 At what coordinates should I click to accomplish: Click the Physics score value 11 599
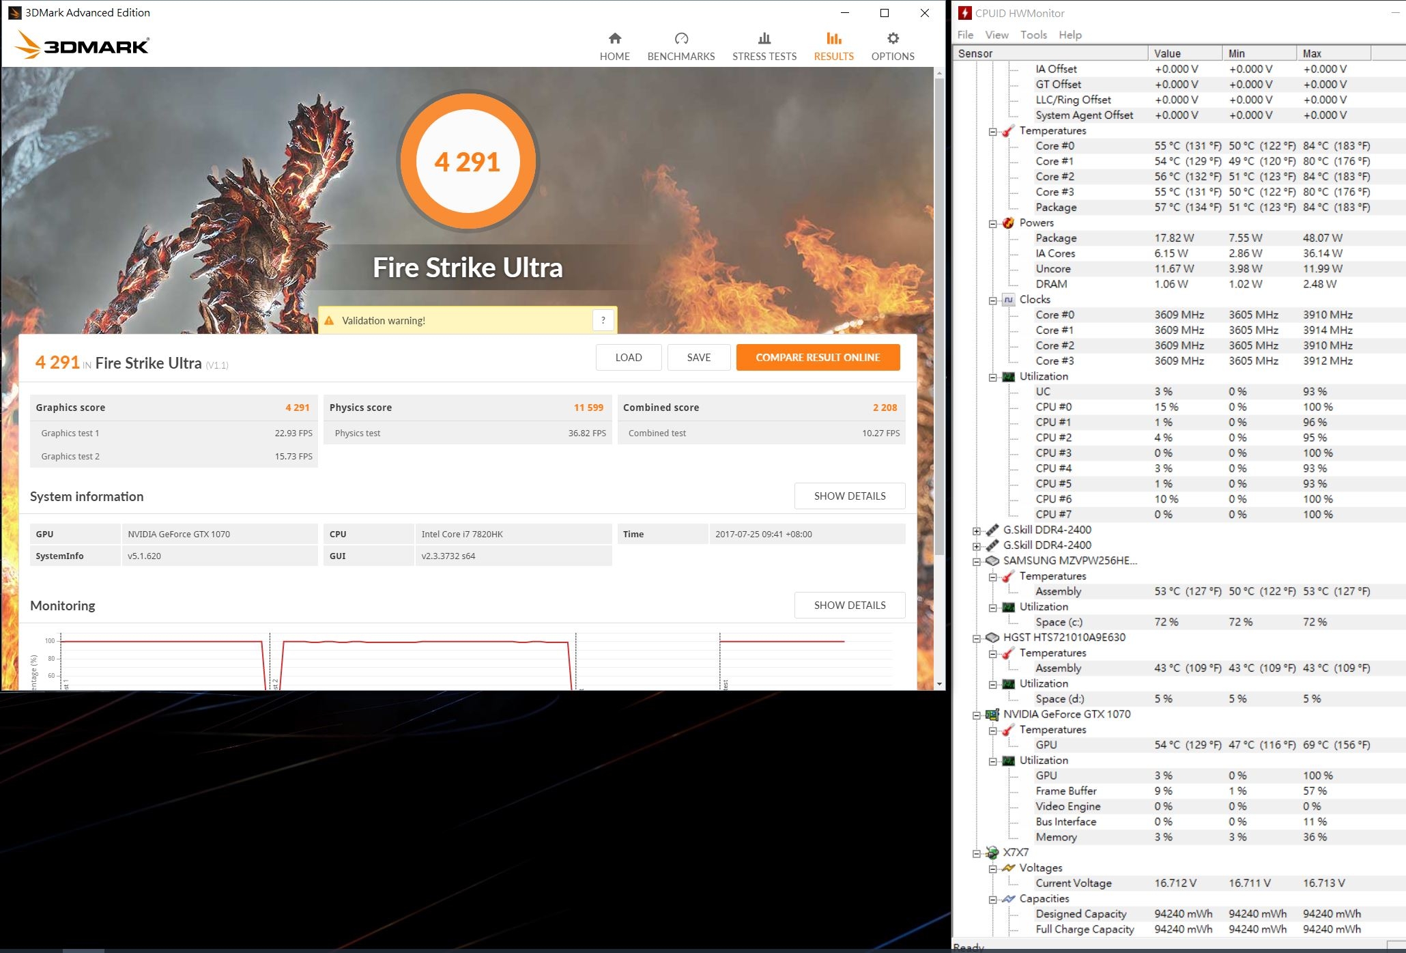coord(588,408)
